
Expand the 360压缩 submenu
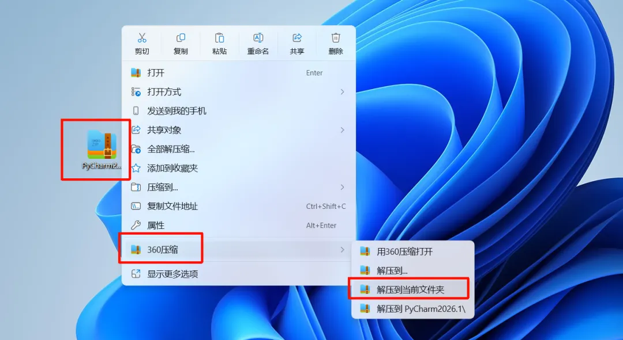click(x=238, y=250)
